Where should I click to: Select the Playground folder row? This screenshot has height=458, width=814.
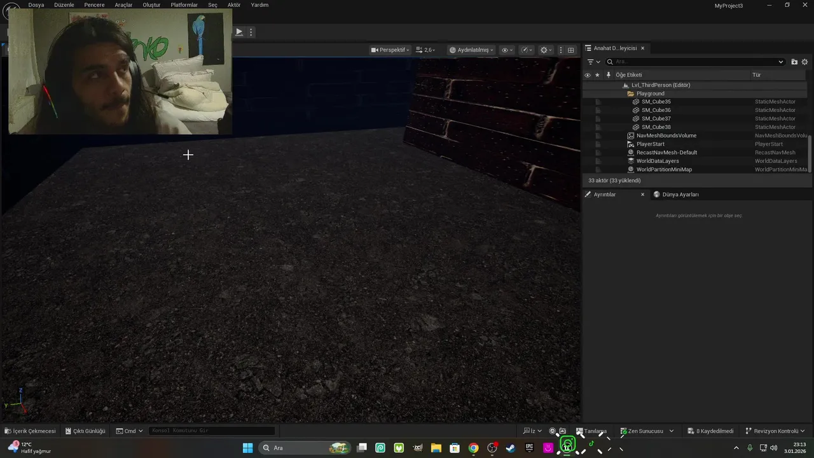click(x=695, y=94)
